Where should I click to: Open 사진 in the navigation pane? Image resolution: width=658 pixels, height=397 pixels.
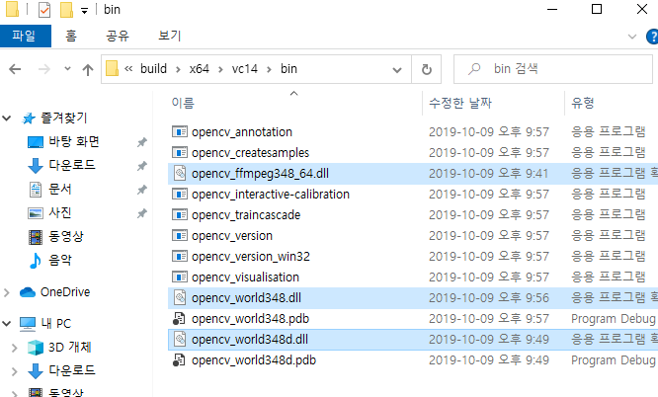(x=60, y=212)
